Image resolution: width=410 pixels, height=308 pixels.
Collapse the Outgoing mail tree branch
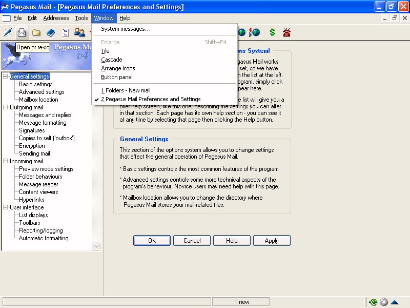point(6,107)
